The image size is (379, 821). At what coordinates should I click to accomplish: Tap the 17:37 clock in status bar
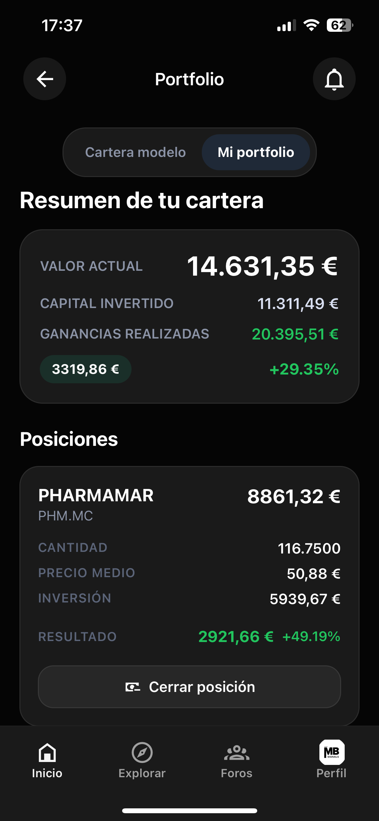coord(62,25)
